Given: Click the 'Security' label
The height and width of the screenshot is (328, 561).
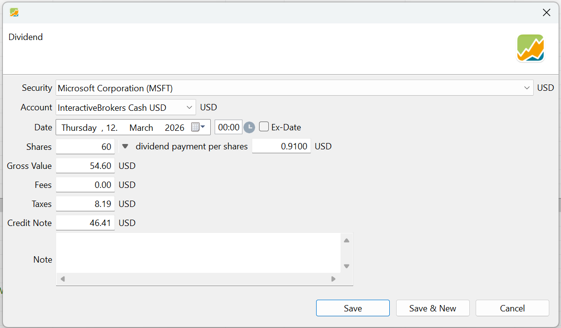Looking at the screenshot, I should (x=37, y=88).
